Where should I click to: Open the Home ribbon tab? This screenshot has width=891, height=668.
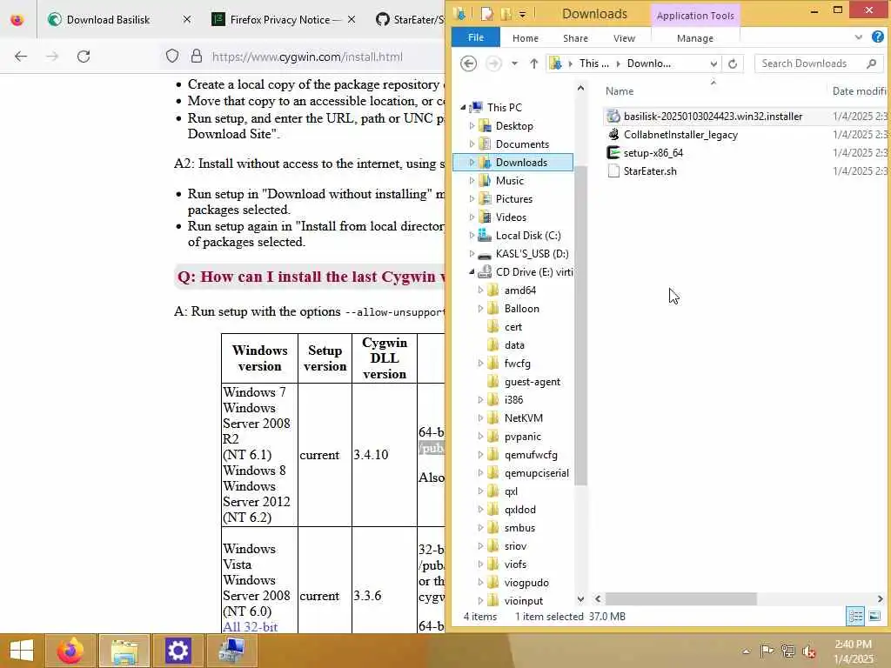pos(525,38)
